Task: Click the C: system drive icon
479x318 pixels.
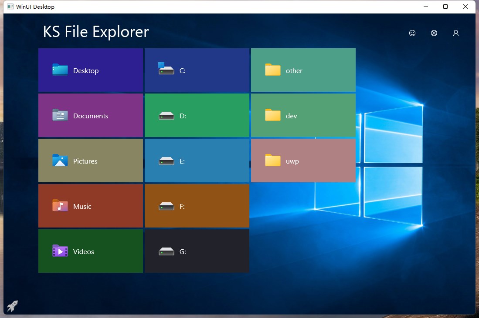Action: (166, 69)
